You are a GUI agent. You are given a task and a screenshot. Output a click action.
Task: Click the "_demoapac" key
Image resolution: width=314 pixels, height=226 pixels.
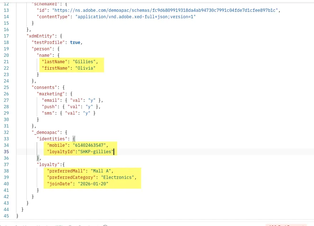(46, 132)
